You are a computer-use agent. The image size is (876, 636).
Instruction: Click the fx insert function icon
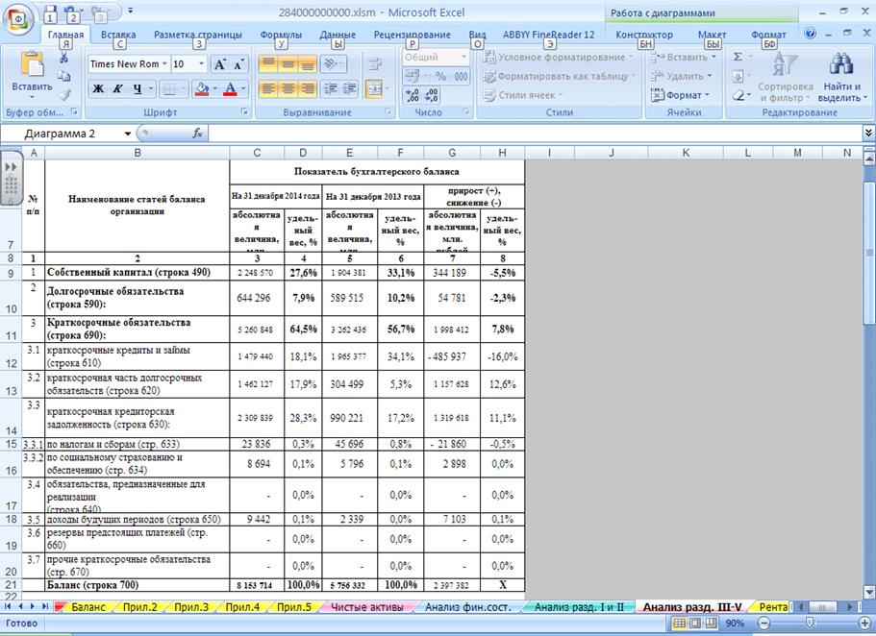tap(198, 134)
